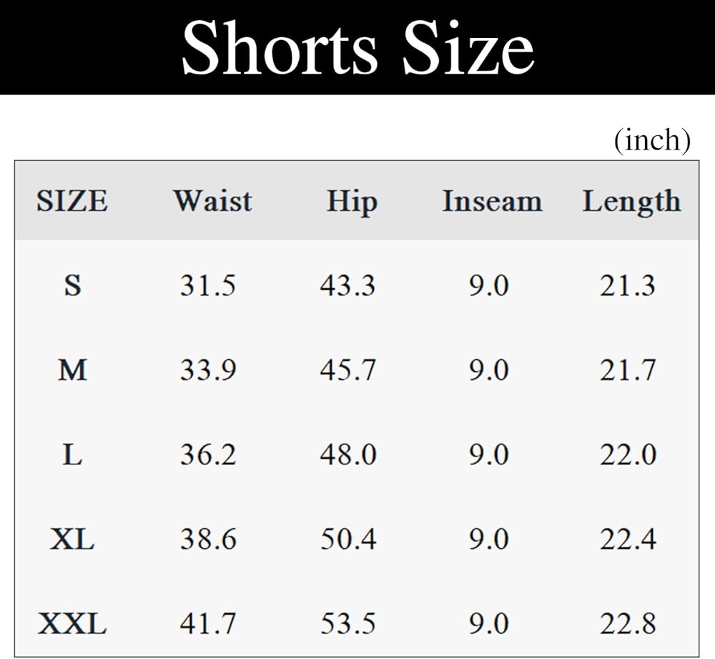Click length value 22.8 for size XXL

click(628, 624)
